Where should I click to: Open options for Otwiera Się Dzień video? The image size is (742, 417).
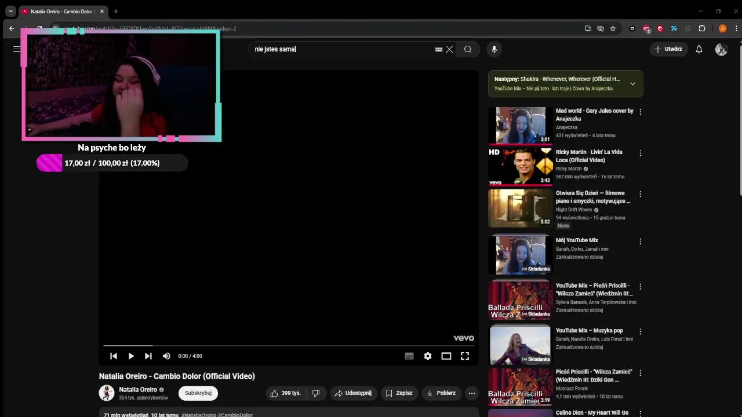[640, 195]
